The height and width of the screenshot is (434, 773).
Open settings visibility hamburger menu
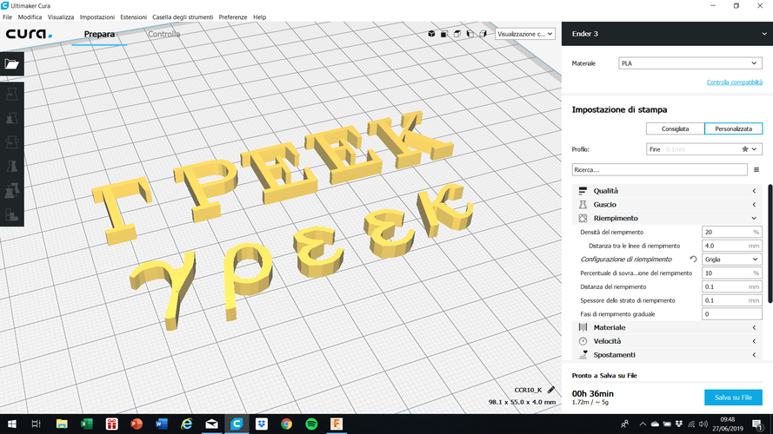[756, 170]
